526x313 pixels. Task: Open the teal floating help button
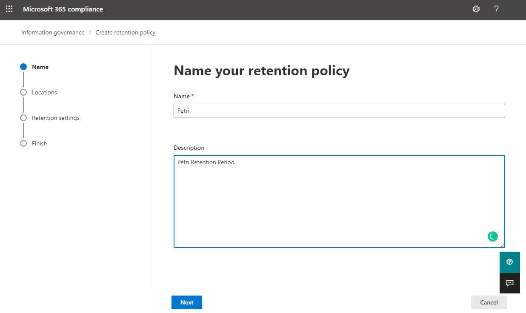coord(509,262)
